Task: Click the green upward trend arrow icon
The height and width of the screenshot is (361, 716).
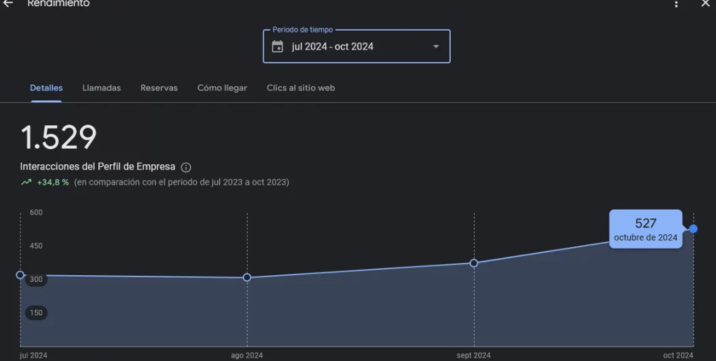Action: pos(26,183)
